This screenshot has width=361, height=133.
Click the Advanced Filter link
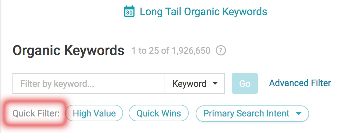point(300,83)
